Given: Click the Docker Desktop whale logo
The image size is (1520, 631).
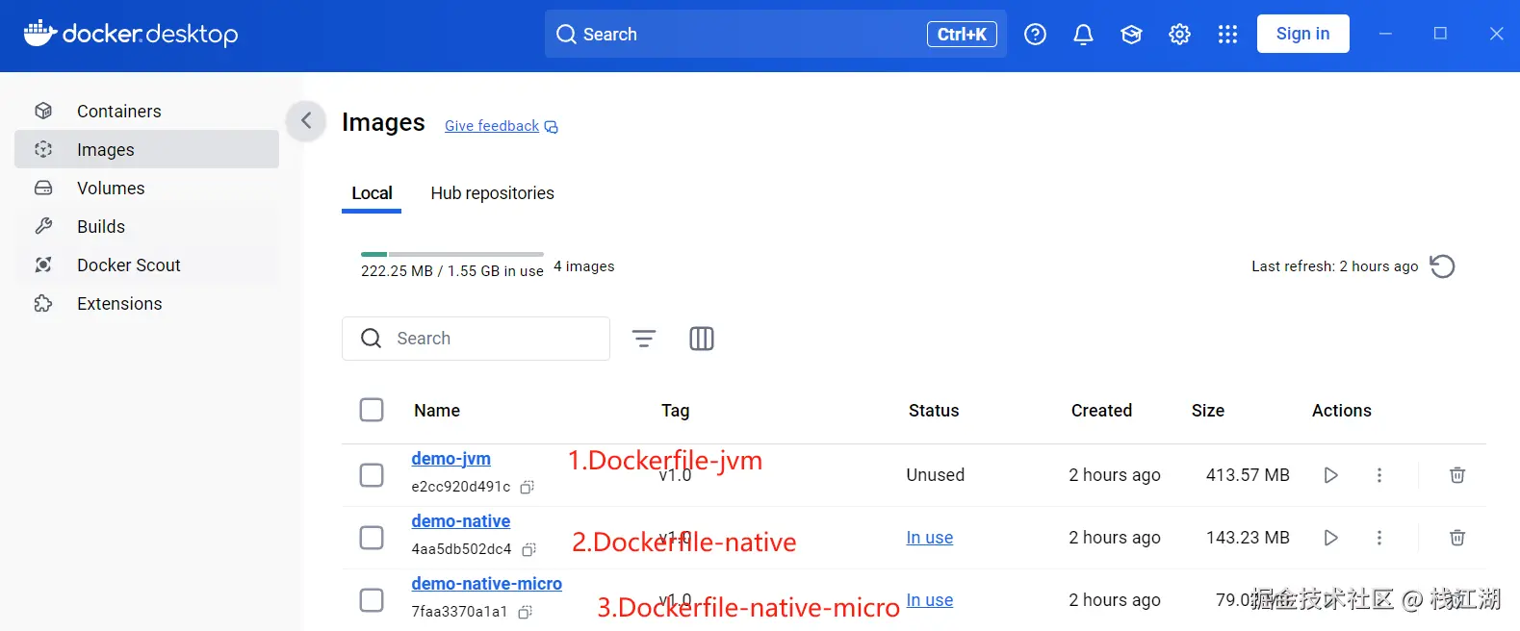Looking at the screenshot, I should point(39,33).
